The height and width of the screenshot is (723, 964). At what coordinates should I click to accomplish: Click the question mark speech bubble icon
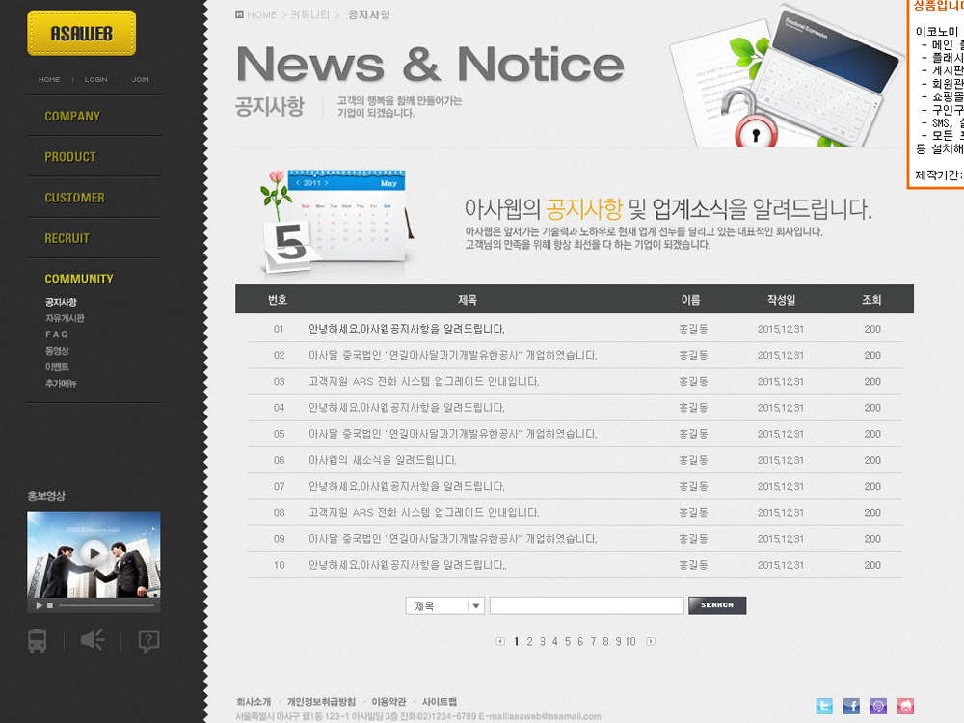(148, 641)
